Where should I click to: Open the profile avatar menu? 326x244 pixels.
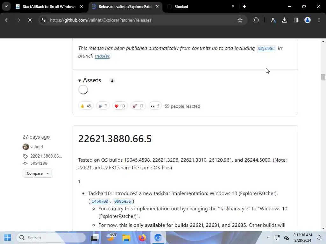[x=308, y=20]
